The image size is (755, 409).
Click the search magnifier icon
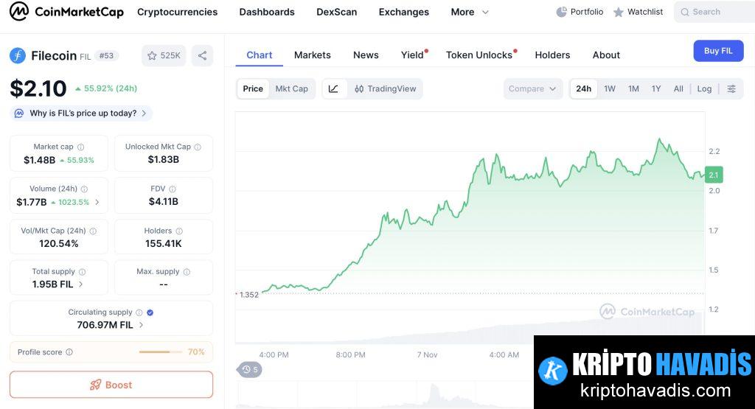pos(685,12)
